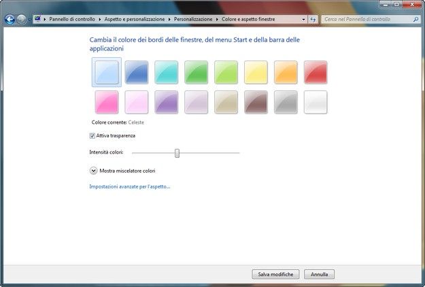This screenshot has width=425, height=287.
Task: Choose the purple violet color swatch
Action: point(166,102)
